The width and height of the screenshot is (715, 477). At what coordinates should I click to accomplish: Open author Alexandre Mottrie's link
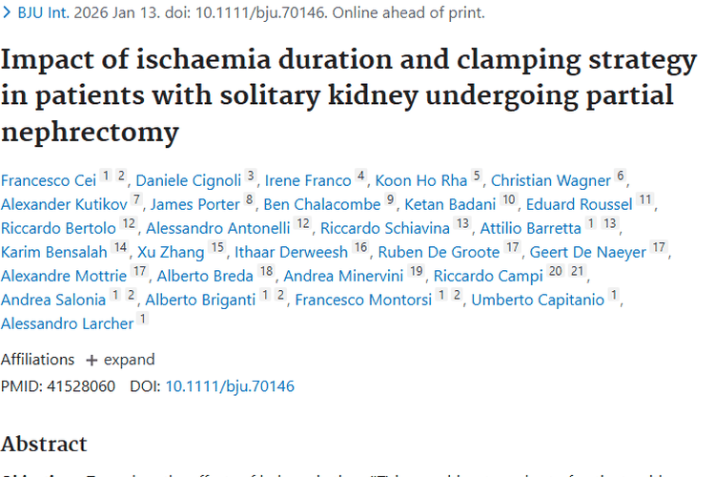pos(63,276)
